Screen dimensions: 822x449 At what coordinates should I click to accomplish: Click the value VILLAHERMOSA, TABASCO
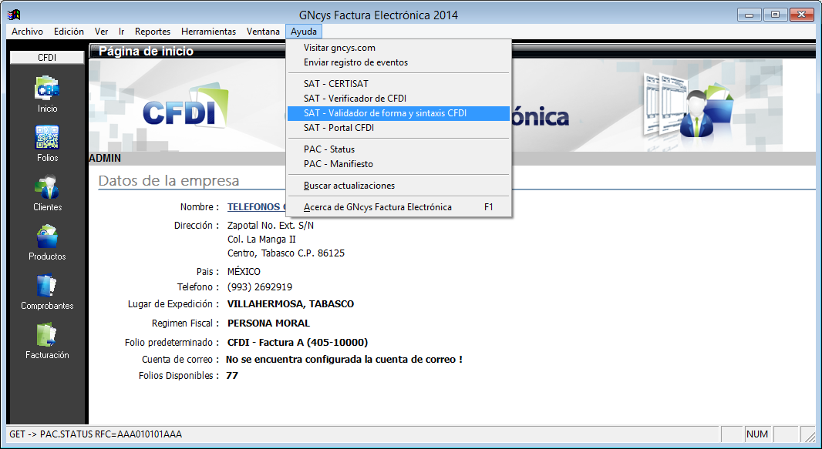[x=291, y=304]
